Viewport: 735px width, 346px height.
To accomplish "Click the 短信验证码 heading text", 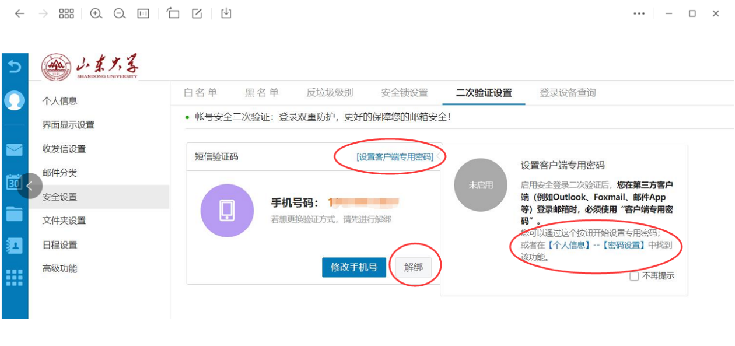I will coord(216,156).
